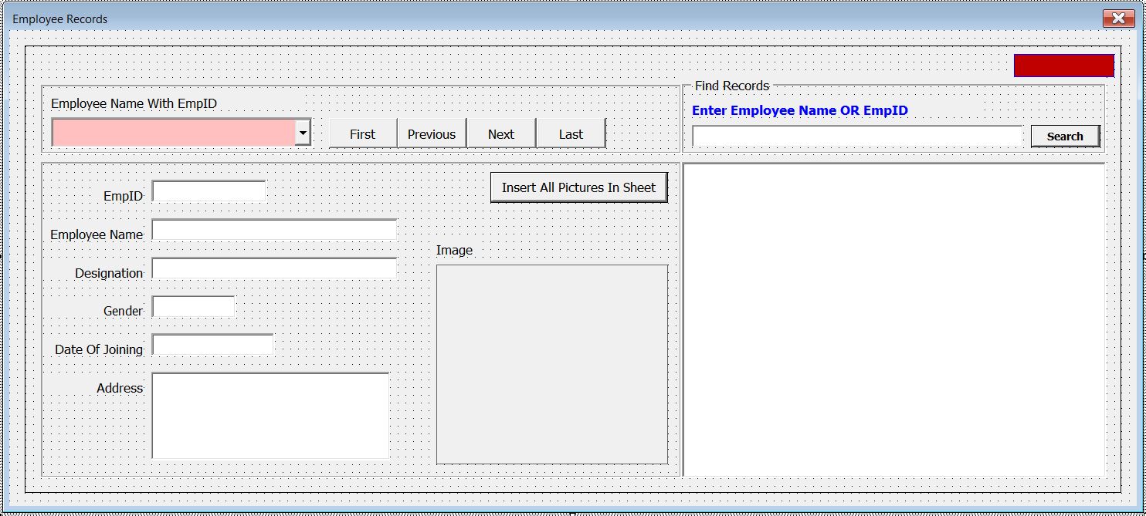This screenshot has height=516, width=1146.
Task: Click the 'Employee Name' label beside its field
Action: click(97, 234)
